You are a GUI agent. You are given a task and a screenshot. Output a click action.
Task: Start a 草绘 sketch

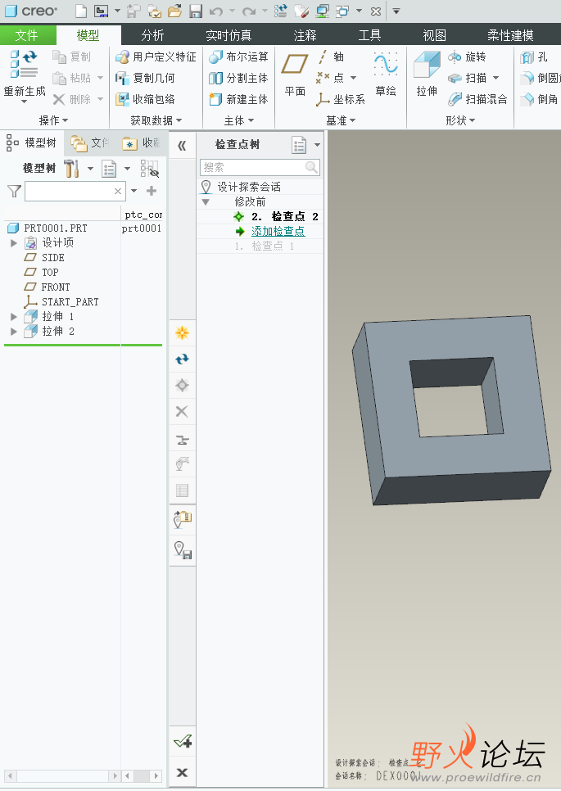[x=386, y=75]
